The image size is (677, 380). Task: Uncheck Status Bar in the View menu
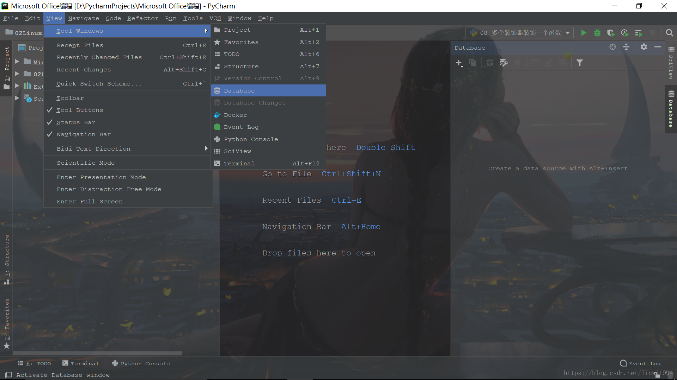click(76, 122)
